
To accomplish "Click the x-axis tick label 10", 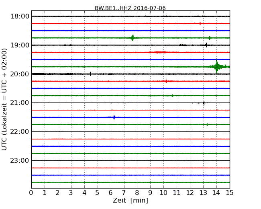I will pyautogui.click(x=163, y=193).
